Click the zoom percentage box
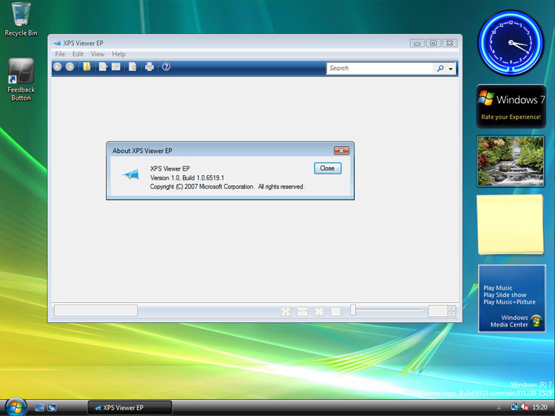 coord(438,311)
